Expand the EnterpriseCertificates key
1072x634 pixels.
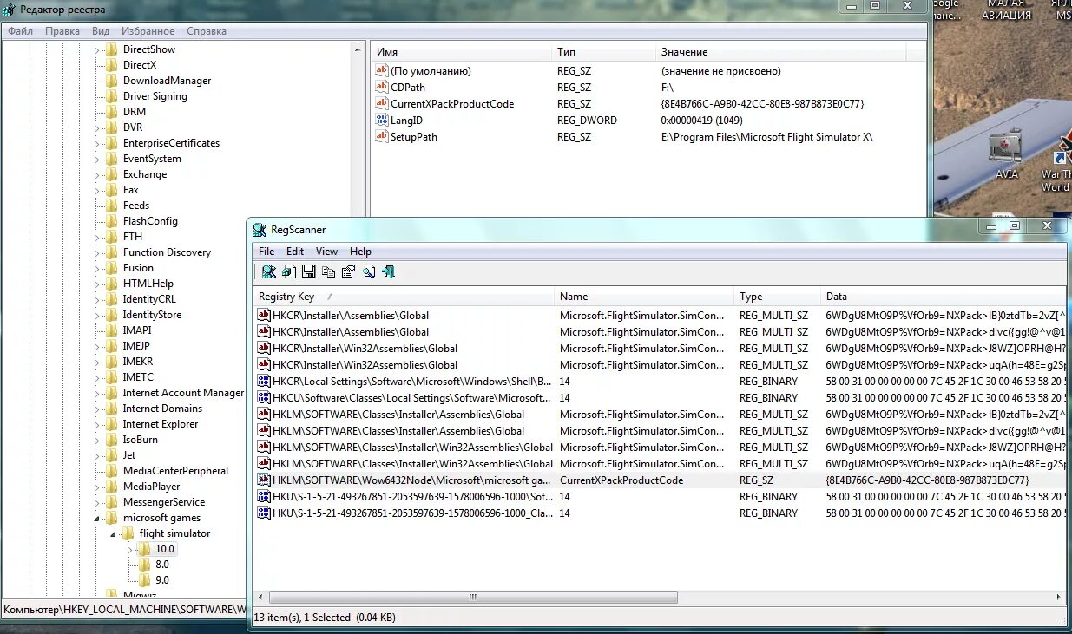pos(97,143)
